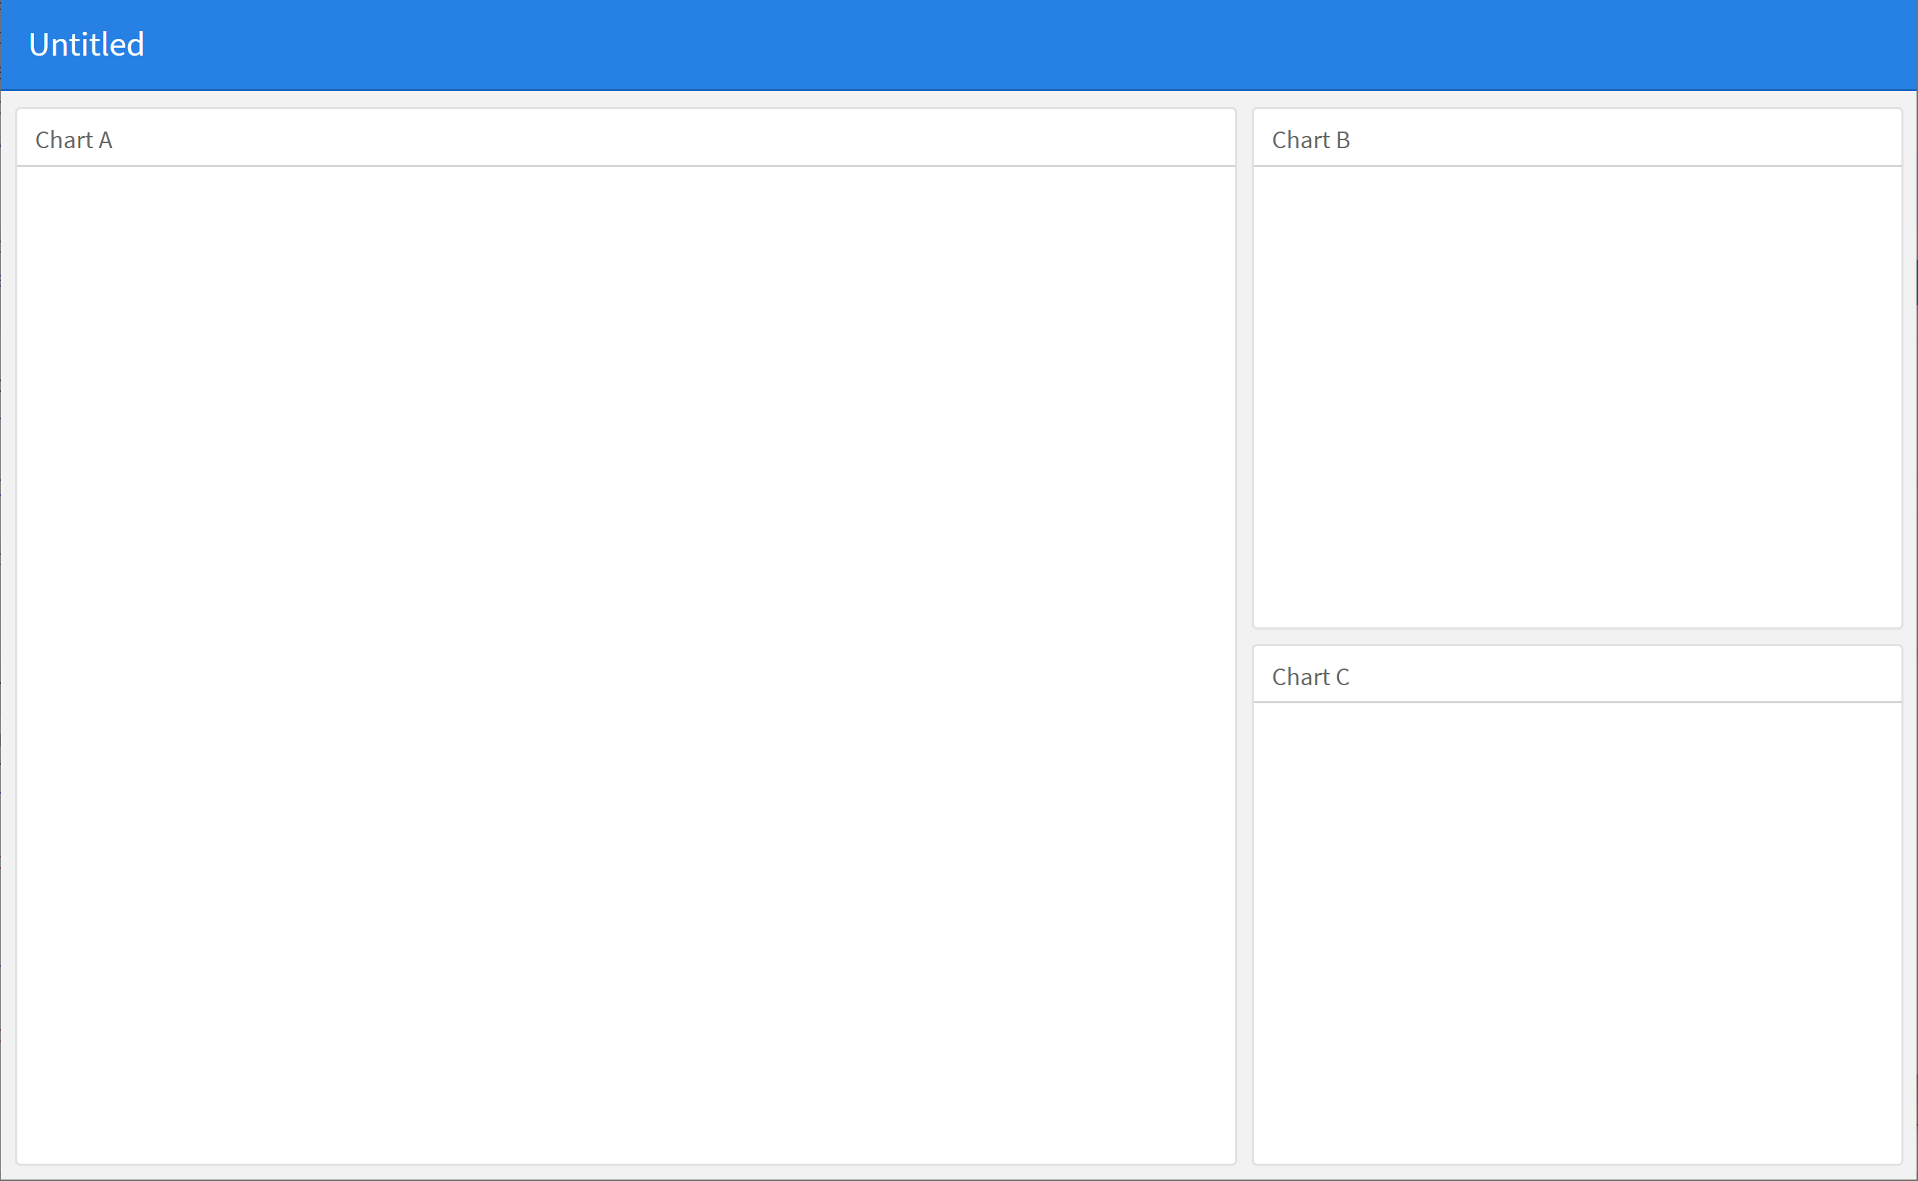
Task: Click the Untitled dashboard title
Action: (87, 45)
